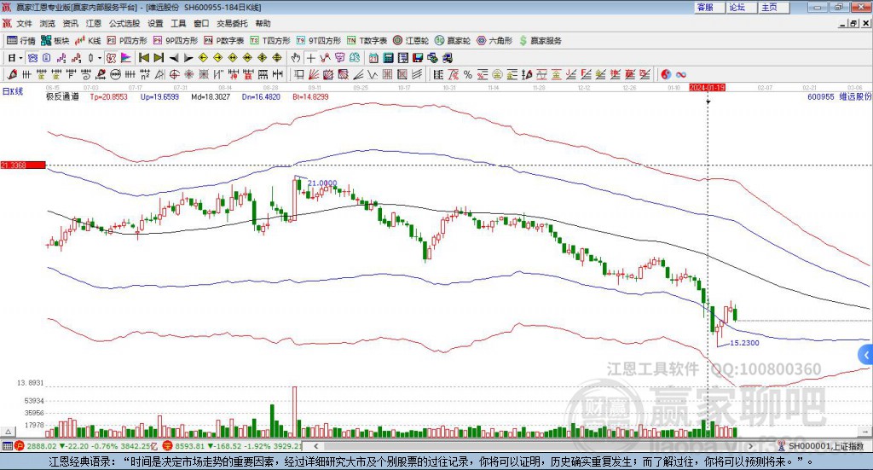This screenshot has width=873, height=470.
Task: Open the calculator icon in the toolbar
Action: 389,58
